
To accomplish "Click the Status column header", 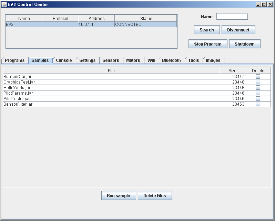I will tap(146, 18).
